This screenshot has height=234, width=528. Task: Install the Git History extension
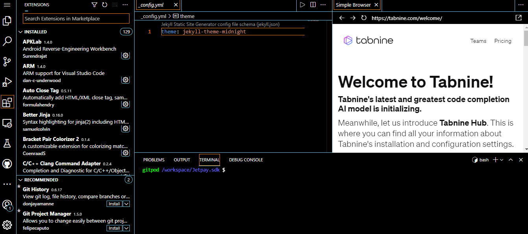114,204
